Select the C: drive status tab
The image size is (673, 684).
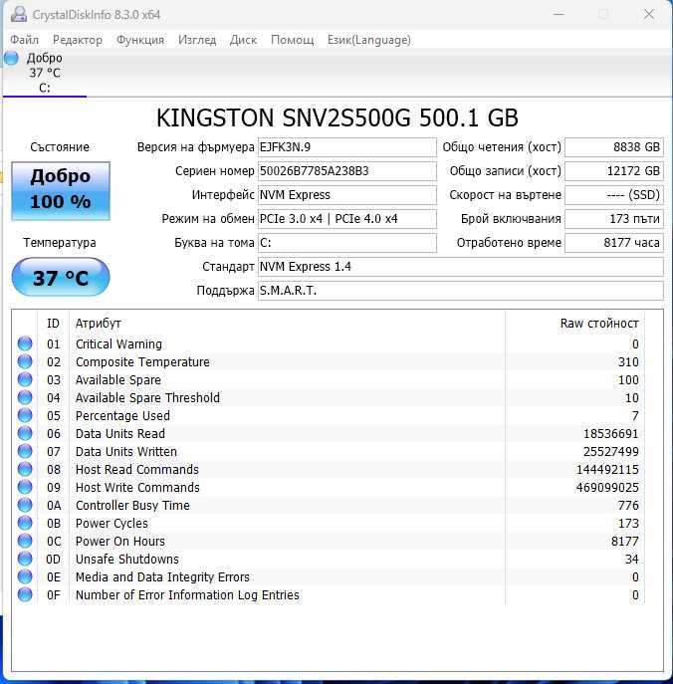[45, 73]
